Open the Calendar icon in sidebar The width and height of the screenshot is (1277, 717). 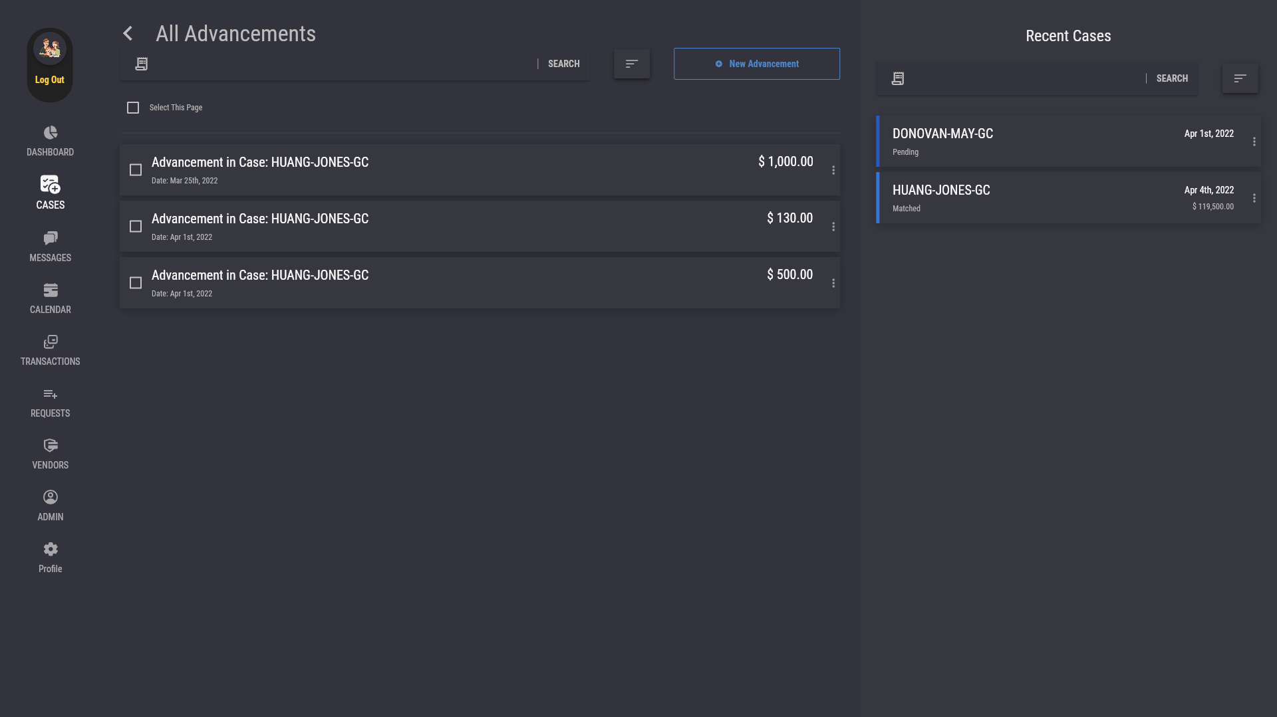(x=51, y=290)
